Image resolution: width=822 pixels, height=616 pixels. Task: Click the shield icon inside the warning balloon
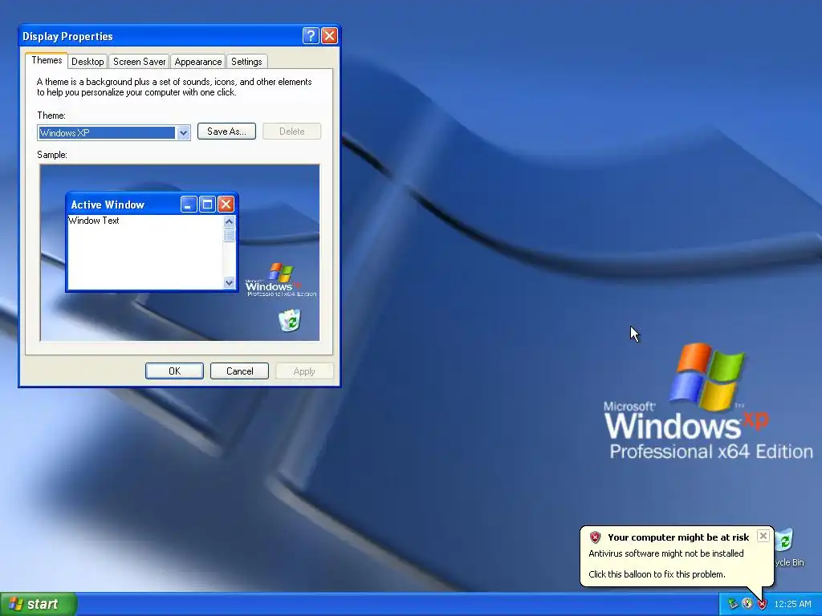point(595,537)
